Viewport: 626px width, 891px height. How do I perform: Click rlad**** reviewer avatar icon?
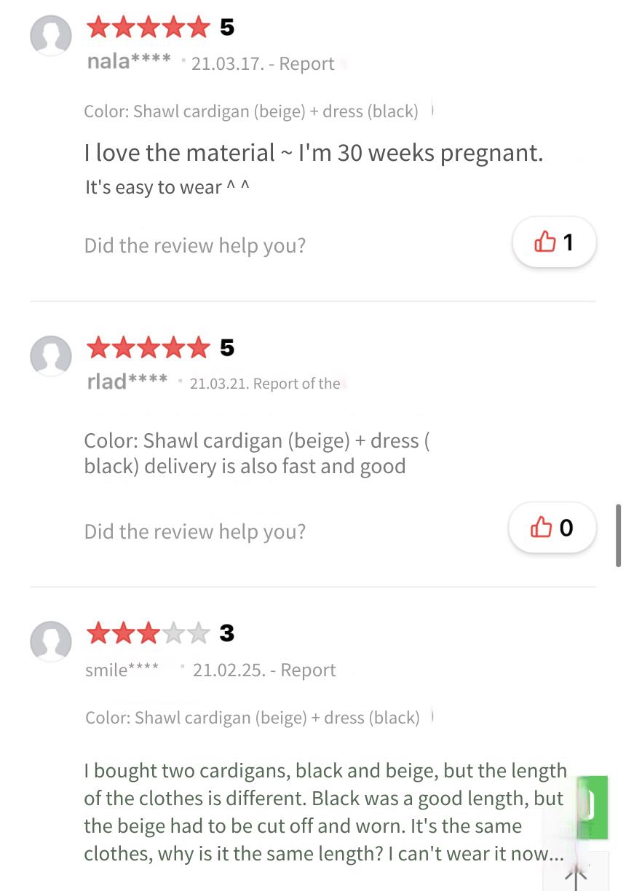tap(51, 356)
